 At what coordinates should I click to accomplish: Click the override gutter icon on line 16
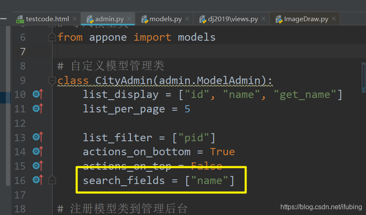pyautogui.click(x=38, y=180)
